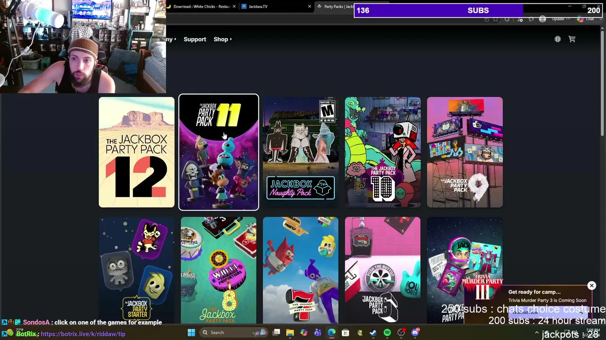
Task: Open Spotify from the taskbar
Action: click(387, 332)
